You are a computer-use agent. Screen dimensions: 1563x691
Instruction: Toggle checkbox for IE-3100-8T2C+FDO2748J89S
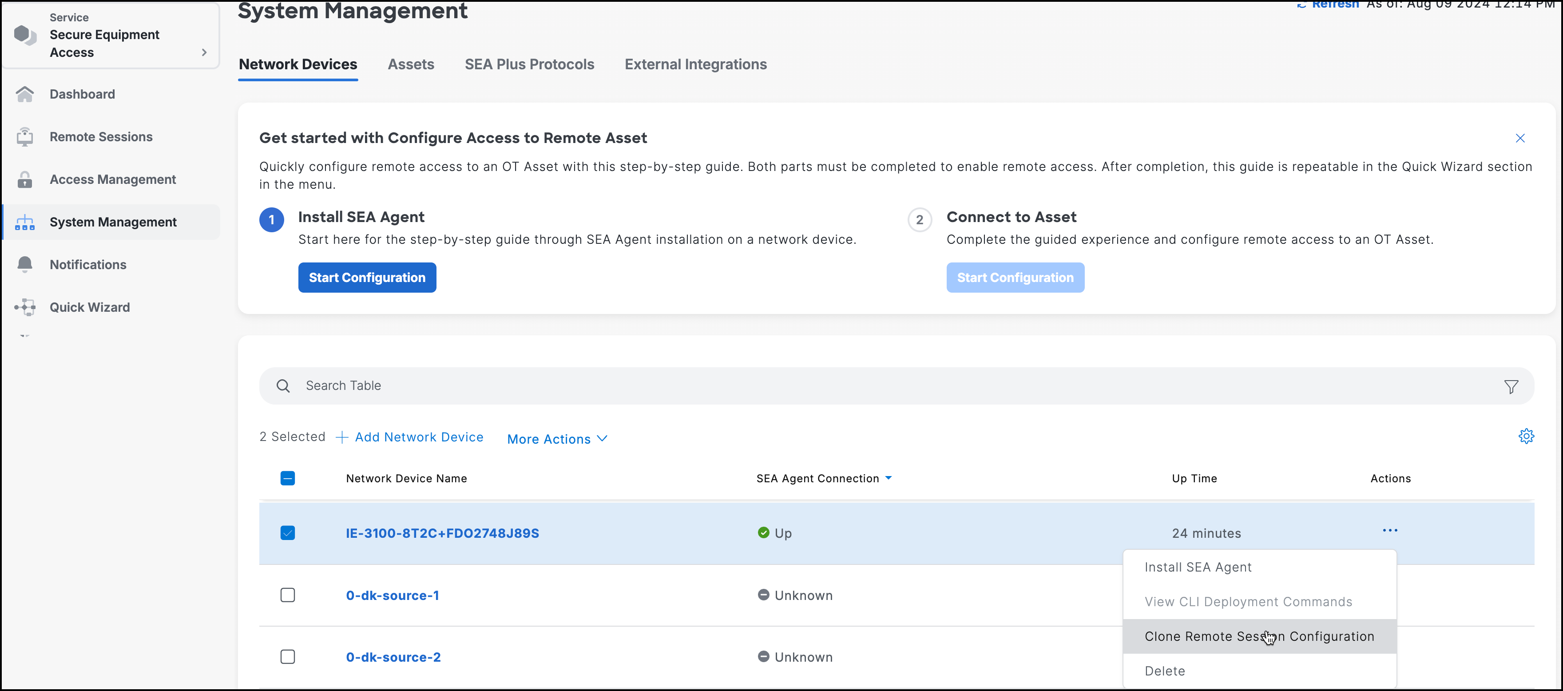click(x=288, y=532)
